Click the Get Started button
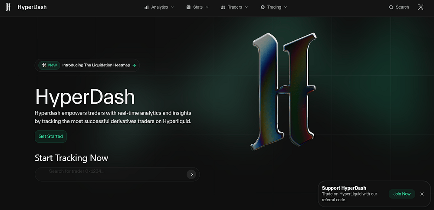434x210 pixels. tap(50, 136)
